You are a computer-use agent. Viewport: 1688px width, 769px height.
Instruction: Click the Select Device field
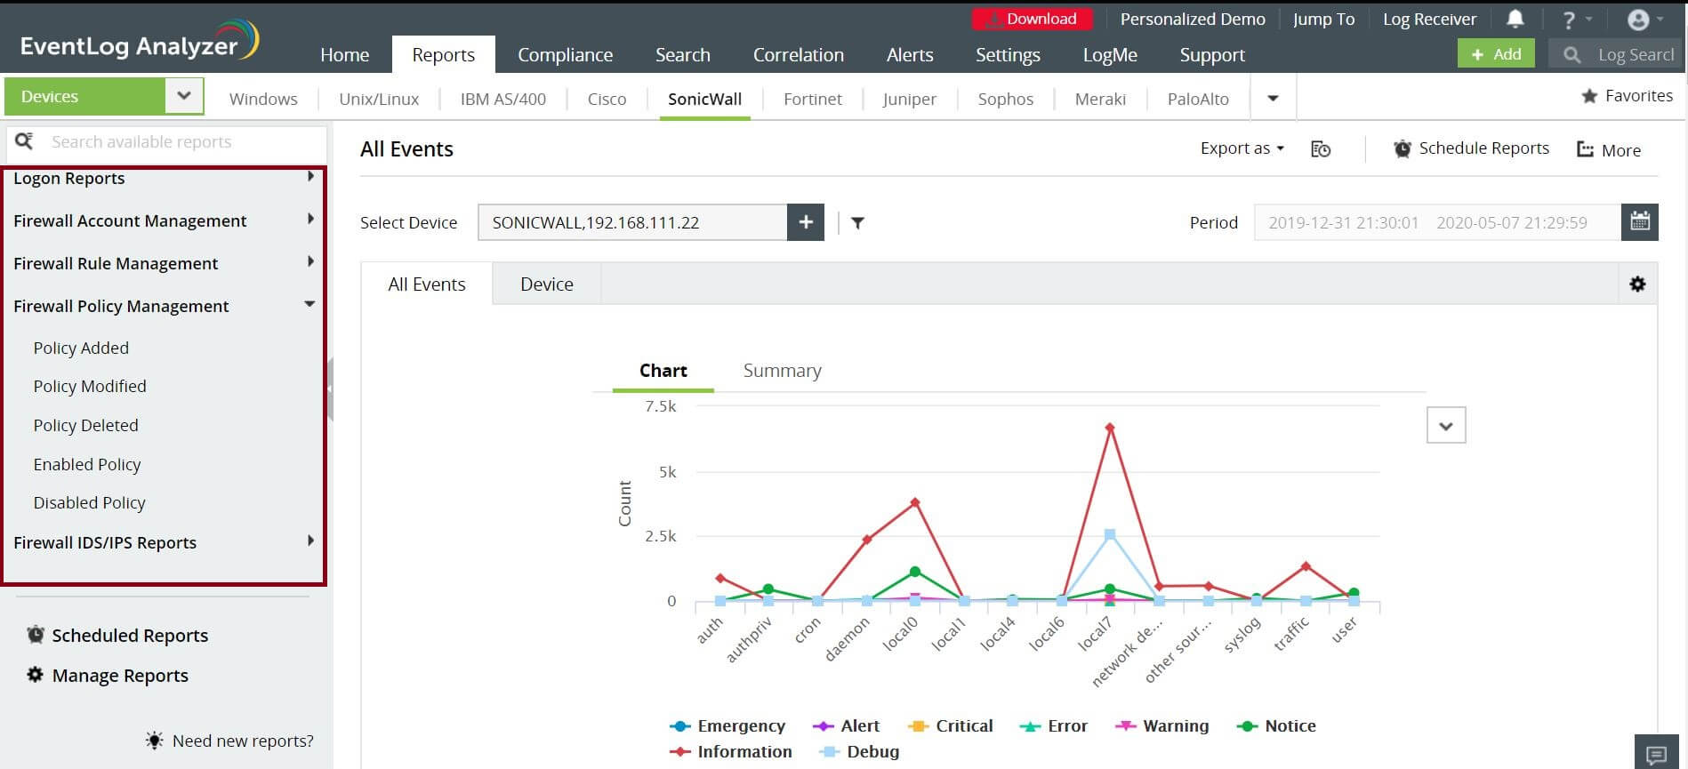632,222
